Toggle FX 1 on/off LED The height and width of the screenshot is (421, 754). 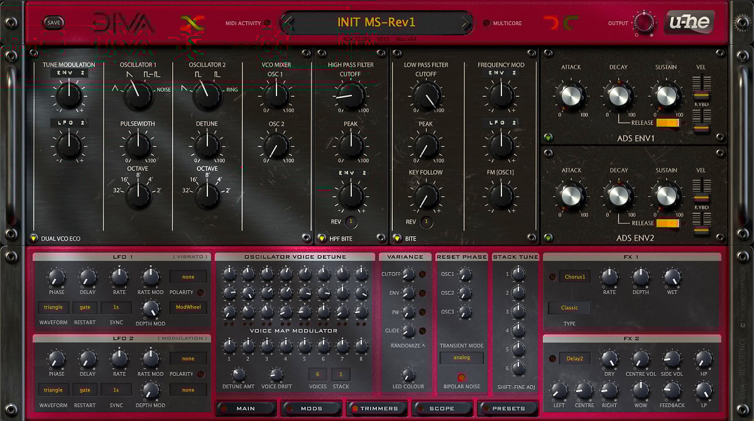(552, 277)
